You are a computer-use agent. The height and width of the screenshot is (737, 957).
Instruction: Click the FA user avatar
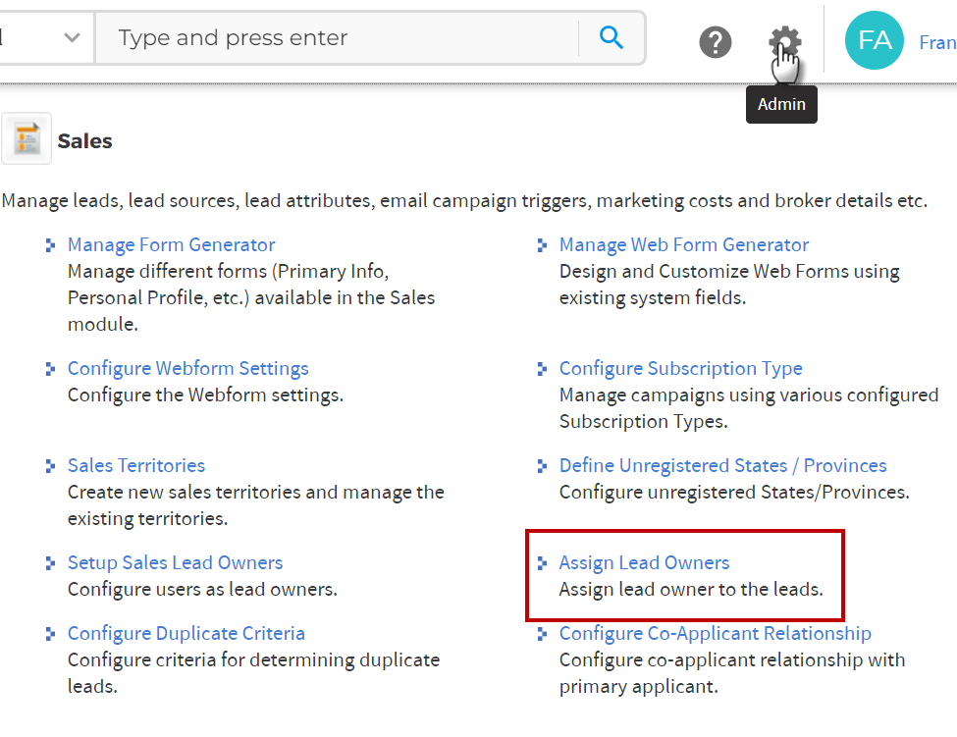(x=874, y=40)
